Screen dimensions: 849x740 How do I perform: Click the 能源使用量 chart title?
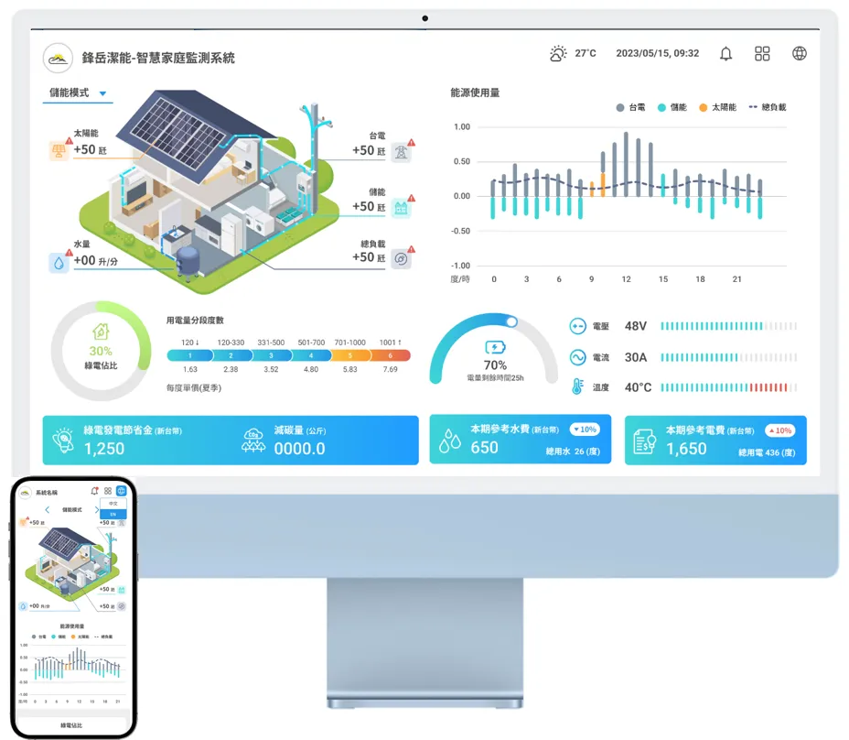475,92
